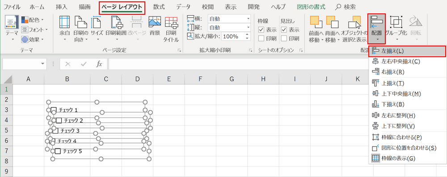Click the formula bar confirm check icon
447x177 pixels.
(x=84, y=64)
